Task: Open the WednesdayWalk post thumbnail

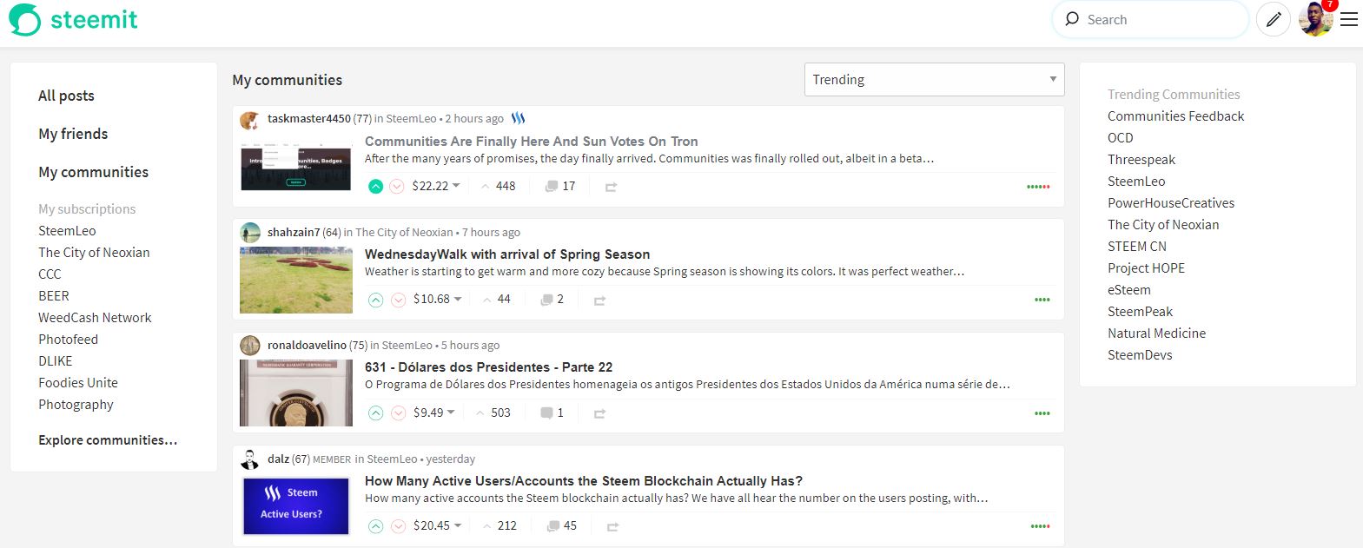Action: [x=296, y=280]
